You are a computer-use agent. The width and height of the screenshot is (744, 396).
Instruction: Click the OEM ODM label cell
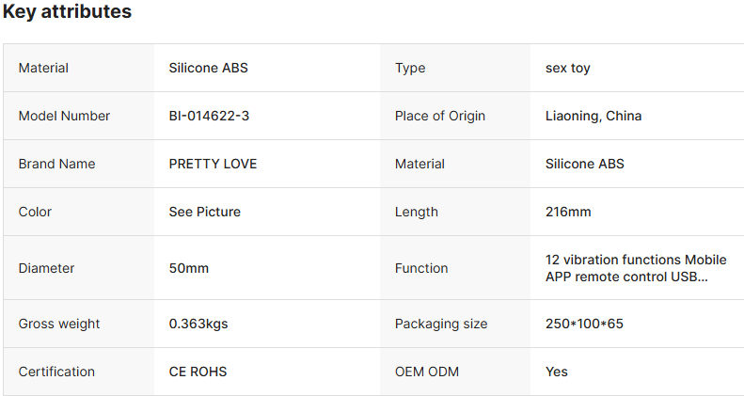click(427, 372)
